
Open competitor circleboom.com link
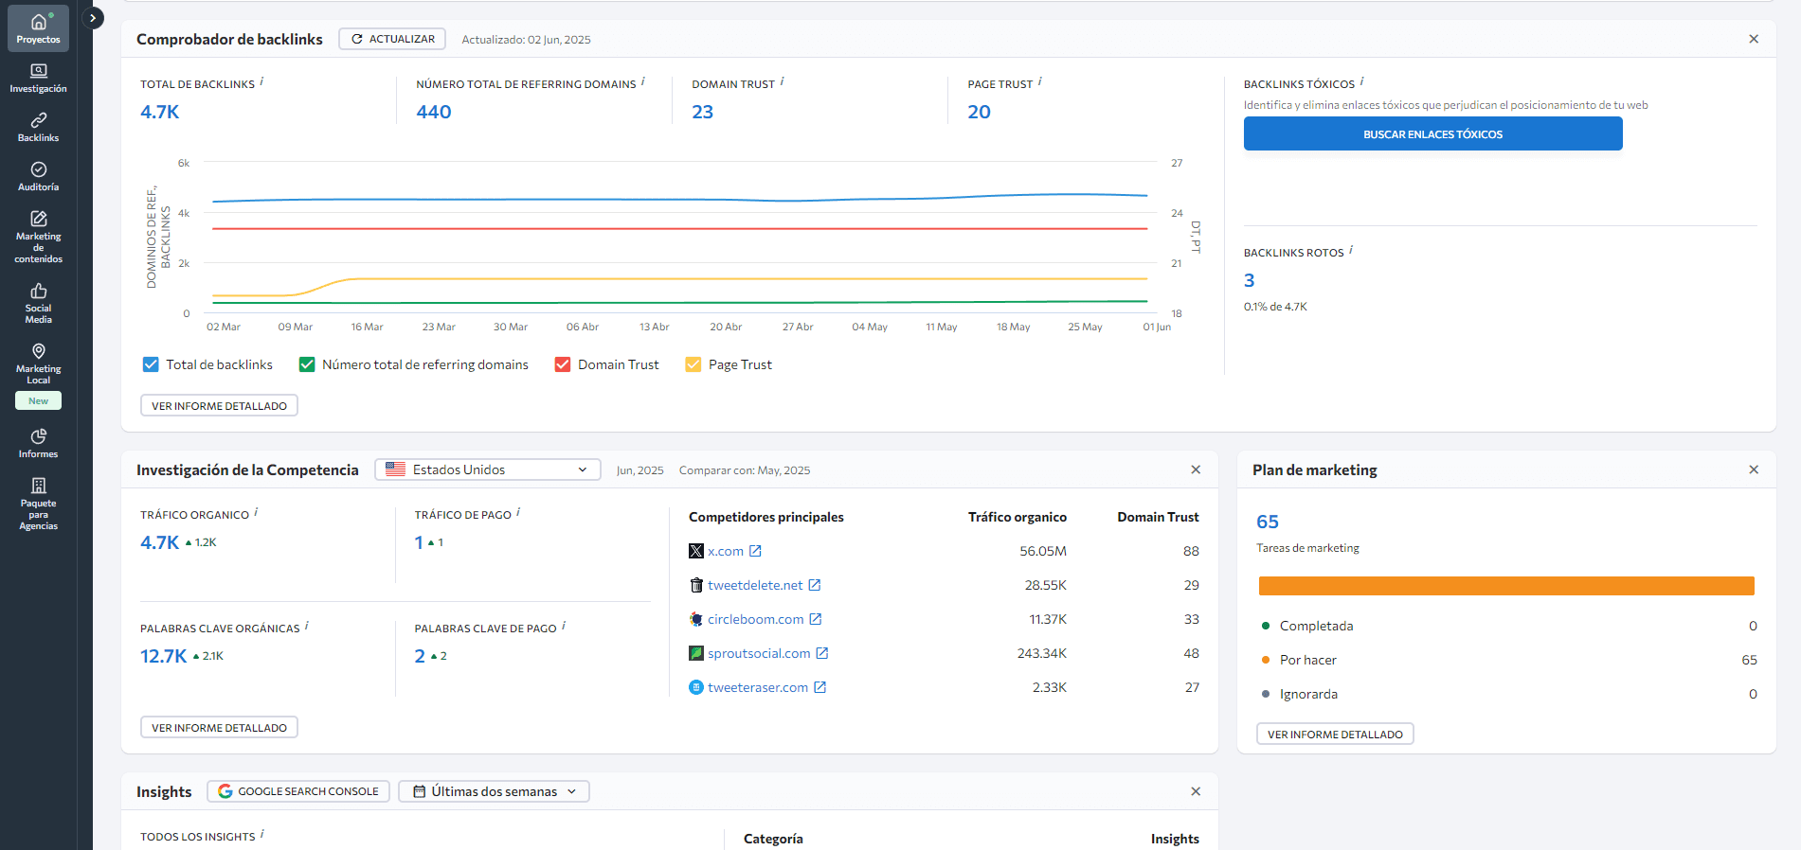pos(755,619)
